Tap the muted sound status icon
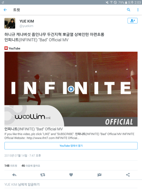The width and height of the screenshot is (142, 189). coord(107,2)
